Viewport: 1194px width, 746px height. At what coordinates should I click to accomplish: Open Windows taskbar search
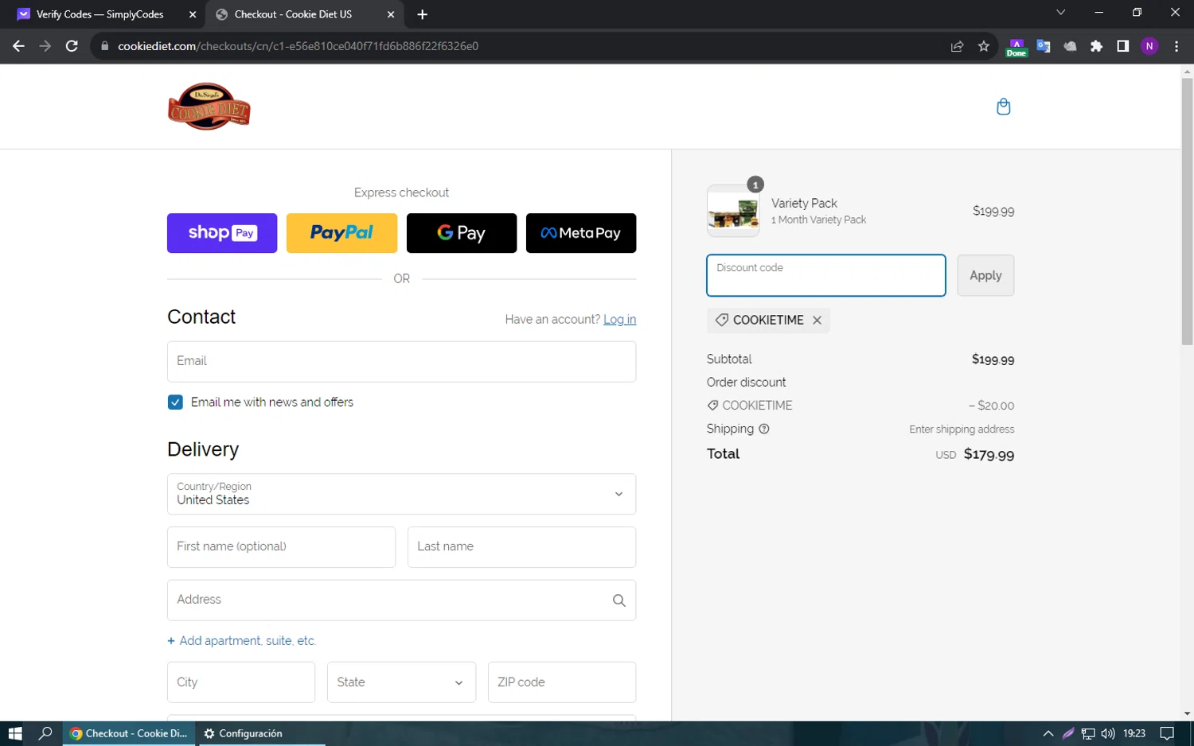(x=45, y=733)
